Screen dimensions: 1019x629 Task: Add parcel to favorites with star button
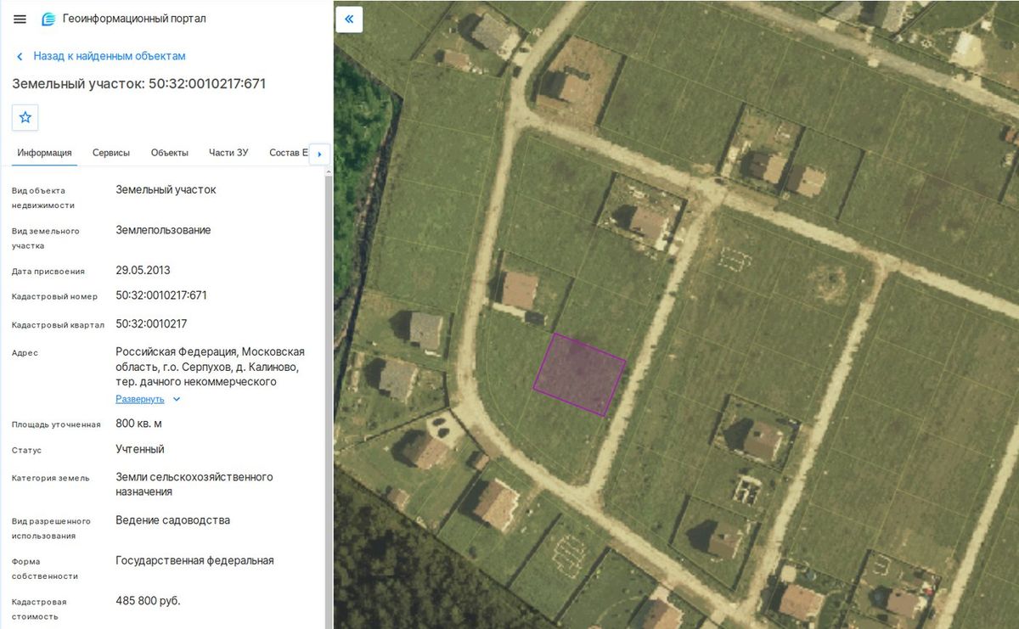coord(25,117)
